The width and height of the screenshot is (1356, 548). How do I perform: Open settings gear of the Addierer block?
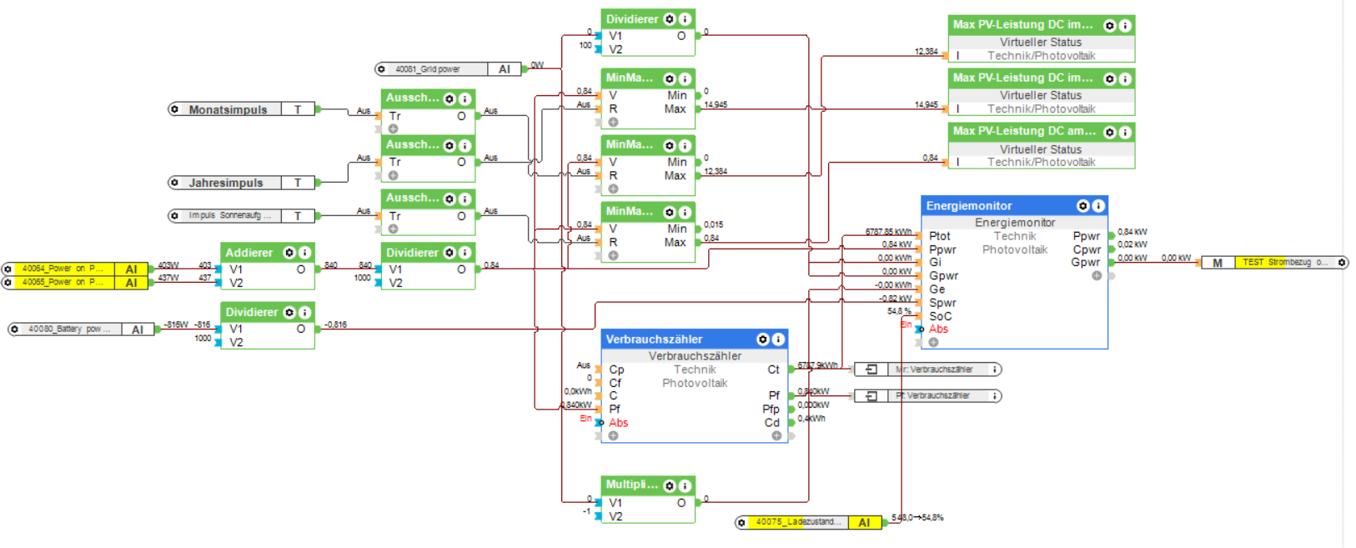coord(289,253)
